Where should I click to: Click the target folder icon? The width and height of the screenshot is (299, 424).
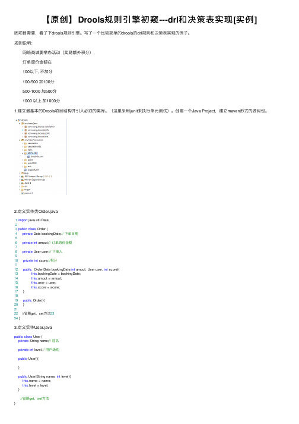click(x=23, y=190)
